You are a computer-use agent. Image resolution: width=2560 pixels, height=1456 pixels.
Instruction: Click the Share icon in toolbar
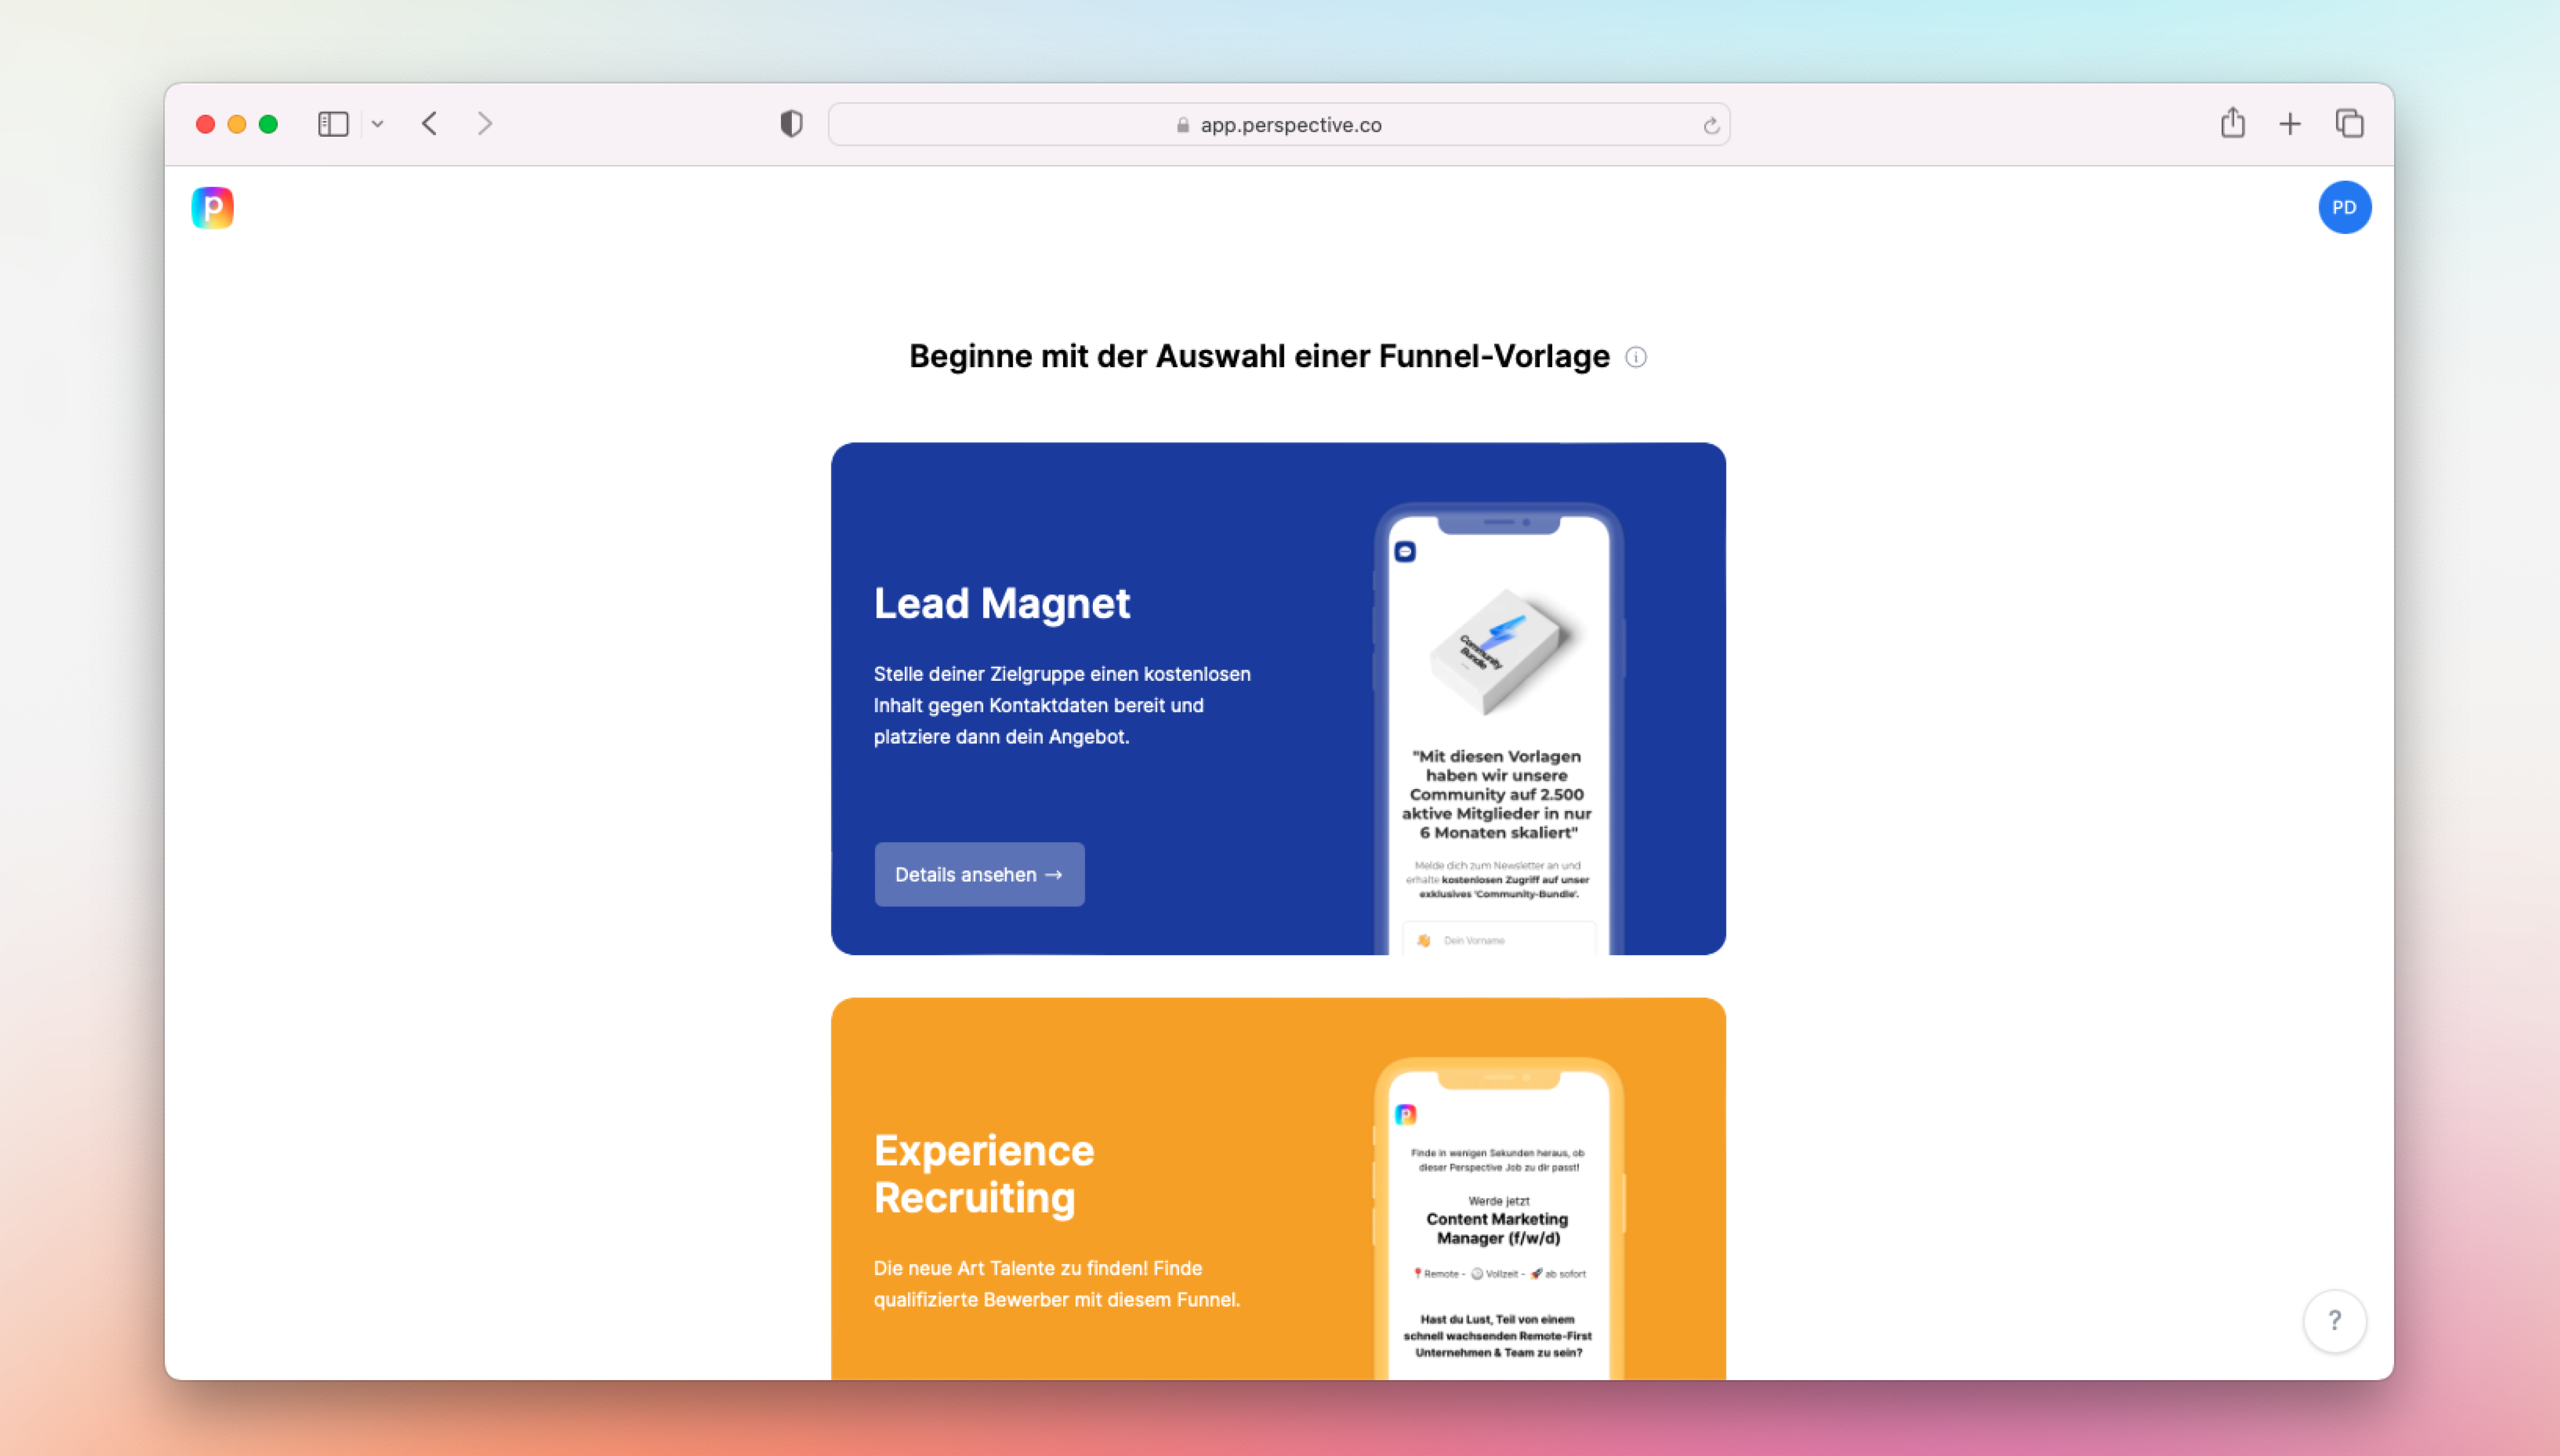click(x=2232, y=123)
